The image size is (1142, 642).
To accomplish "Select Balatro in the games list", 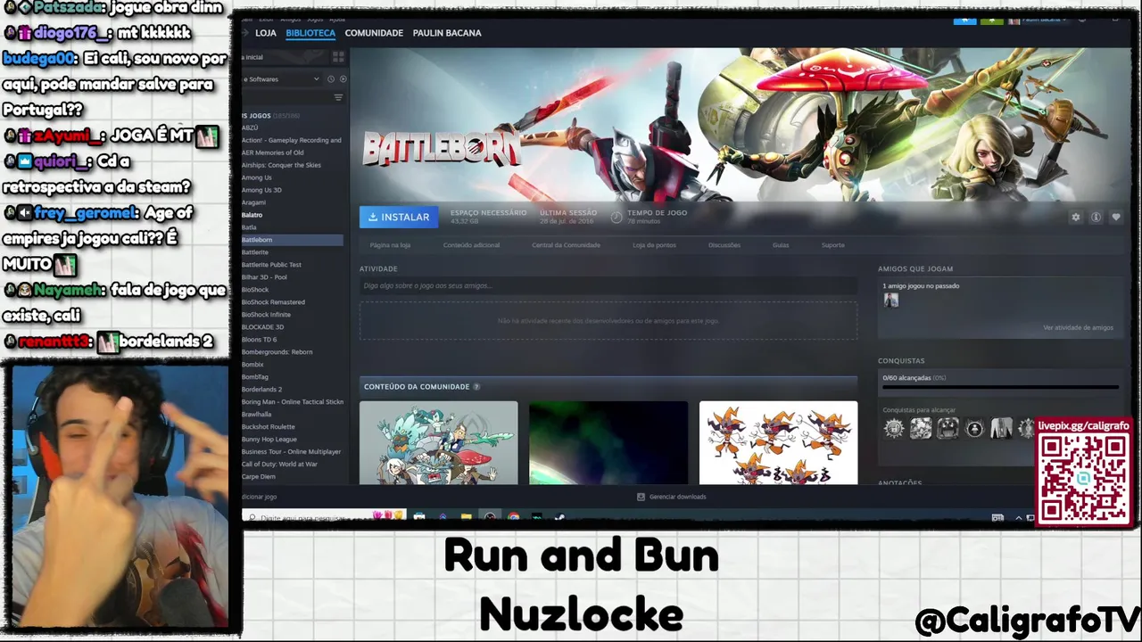I will [x=252, y=215].
